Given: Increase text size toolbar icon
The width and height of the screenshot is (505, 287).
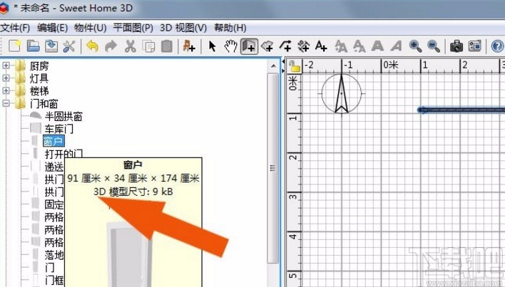Looking at the screenshot, I should 341,46.
